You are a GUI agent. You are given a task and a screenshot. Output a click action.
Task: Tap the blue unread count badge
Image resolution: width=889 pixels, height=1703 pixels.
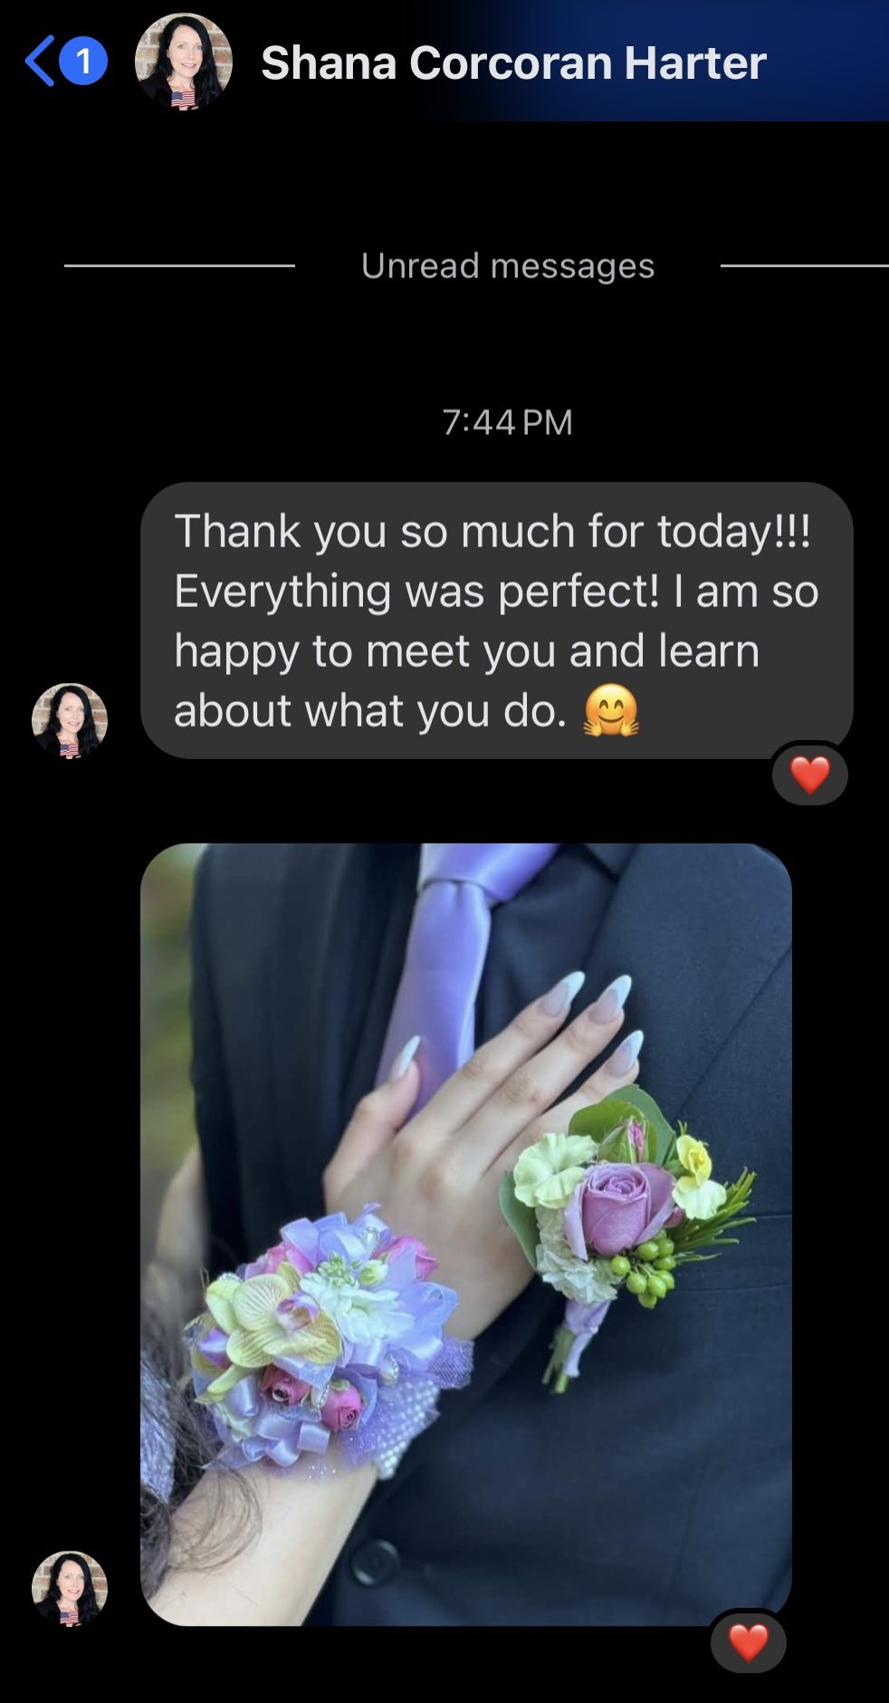pyautogui.click(x=83, y=62)
